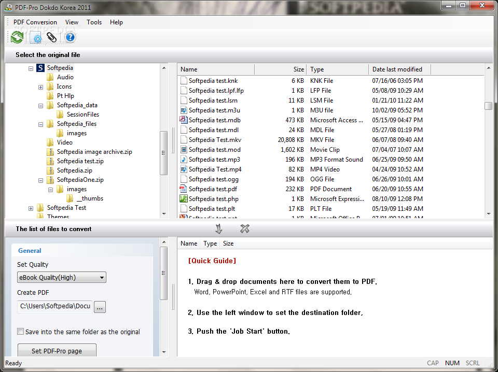Select Softpedia test.mdl file name

point(214,130)
